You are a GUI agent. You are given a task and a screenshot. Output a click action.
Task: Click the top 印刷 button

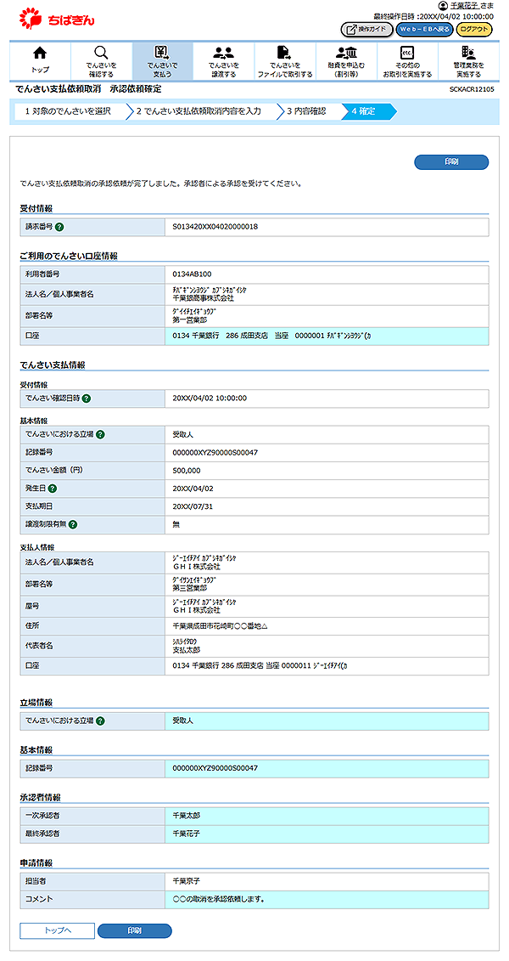click(x=451, y=161)
